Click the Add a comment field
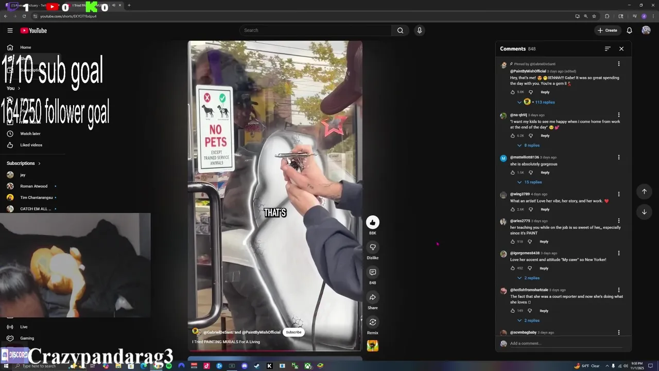This screenshot has width=659, height=371. click(566, 344)
